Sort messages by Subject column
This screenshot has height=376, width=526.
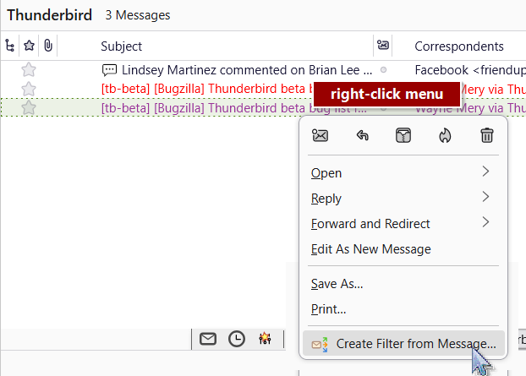[122, 46]
